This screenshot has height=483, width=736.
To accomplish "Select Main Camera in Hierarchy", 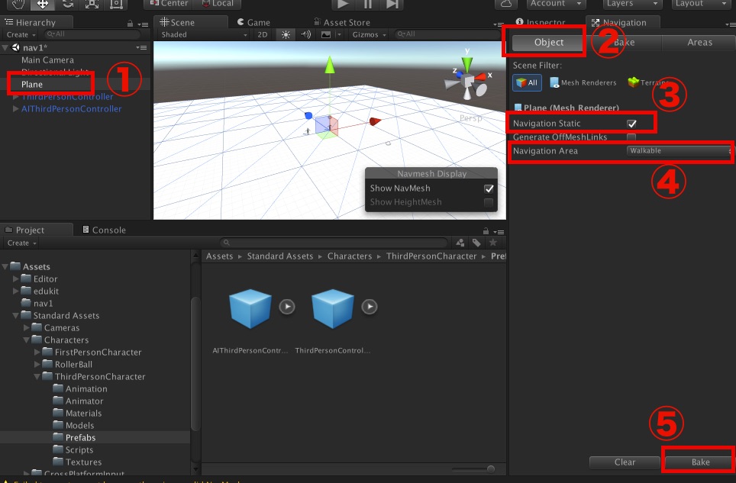I will [47, 60].
